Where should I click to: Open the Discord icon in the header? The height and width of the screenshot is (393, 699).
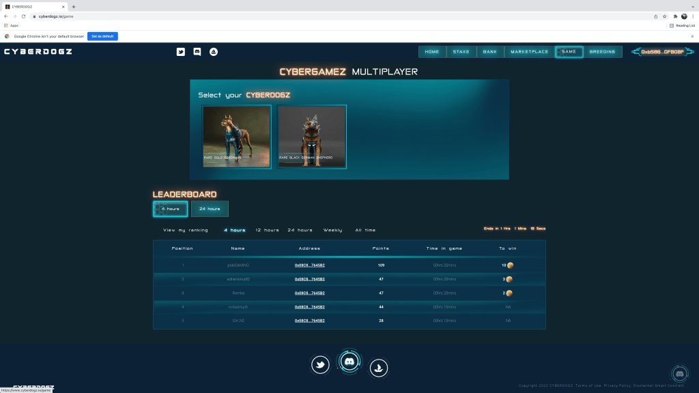[197, 52]
